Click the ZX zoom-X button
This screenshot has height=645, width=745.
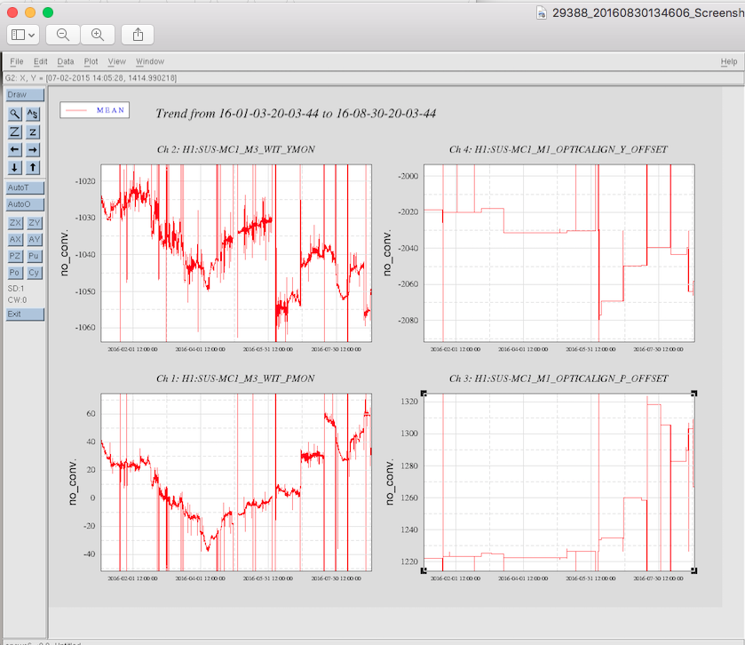tap(15, 223)
